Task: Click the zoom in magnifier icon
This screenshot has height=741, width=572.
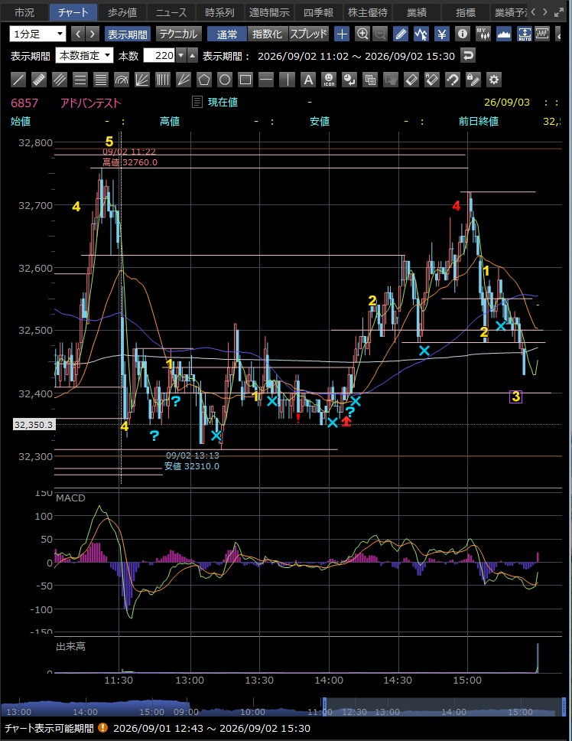Action: (x=362, y=34)
